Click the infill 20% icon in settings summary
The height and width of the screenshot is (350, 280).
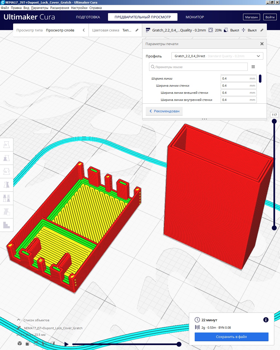[211, 30]
